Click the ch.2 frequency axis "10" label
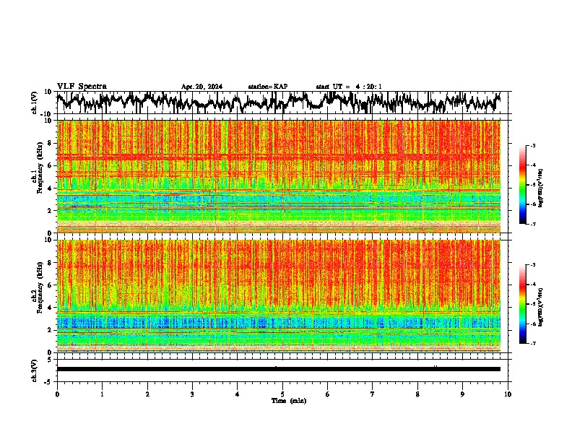The image size is (572, 442). pos(48,240)
